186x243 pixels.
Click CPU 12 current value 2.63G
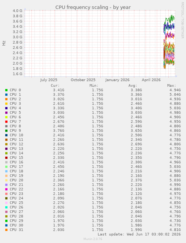(x=58, y=144)
